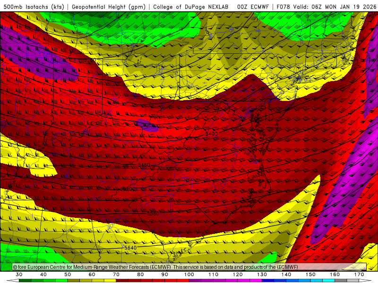Pick the dark maroon swatch just right of 70

coord(122,281)
